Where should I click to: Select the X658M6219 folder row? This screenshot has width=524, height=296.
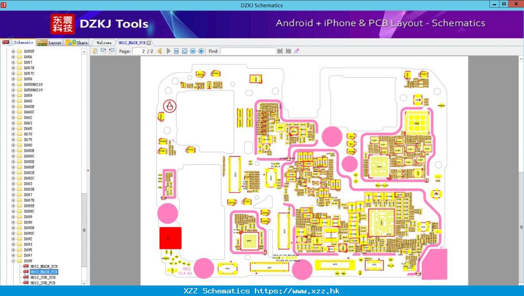coord(33,90)
